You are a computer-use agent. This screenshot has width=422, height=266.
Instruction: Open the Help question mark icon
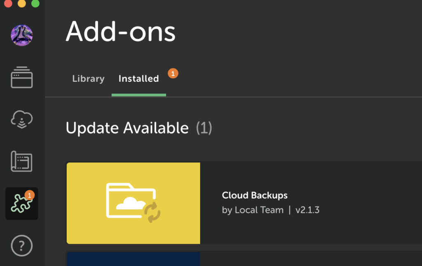click(22, 246)
